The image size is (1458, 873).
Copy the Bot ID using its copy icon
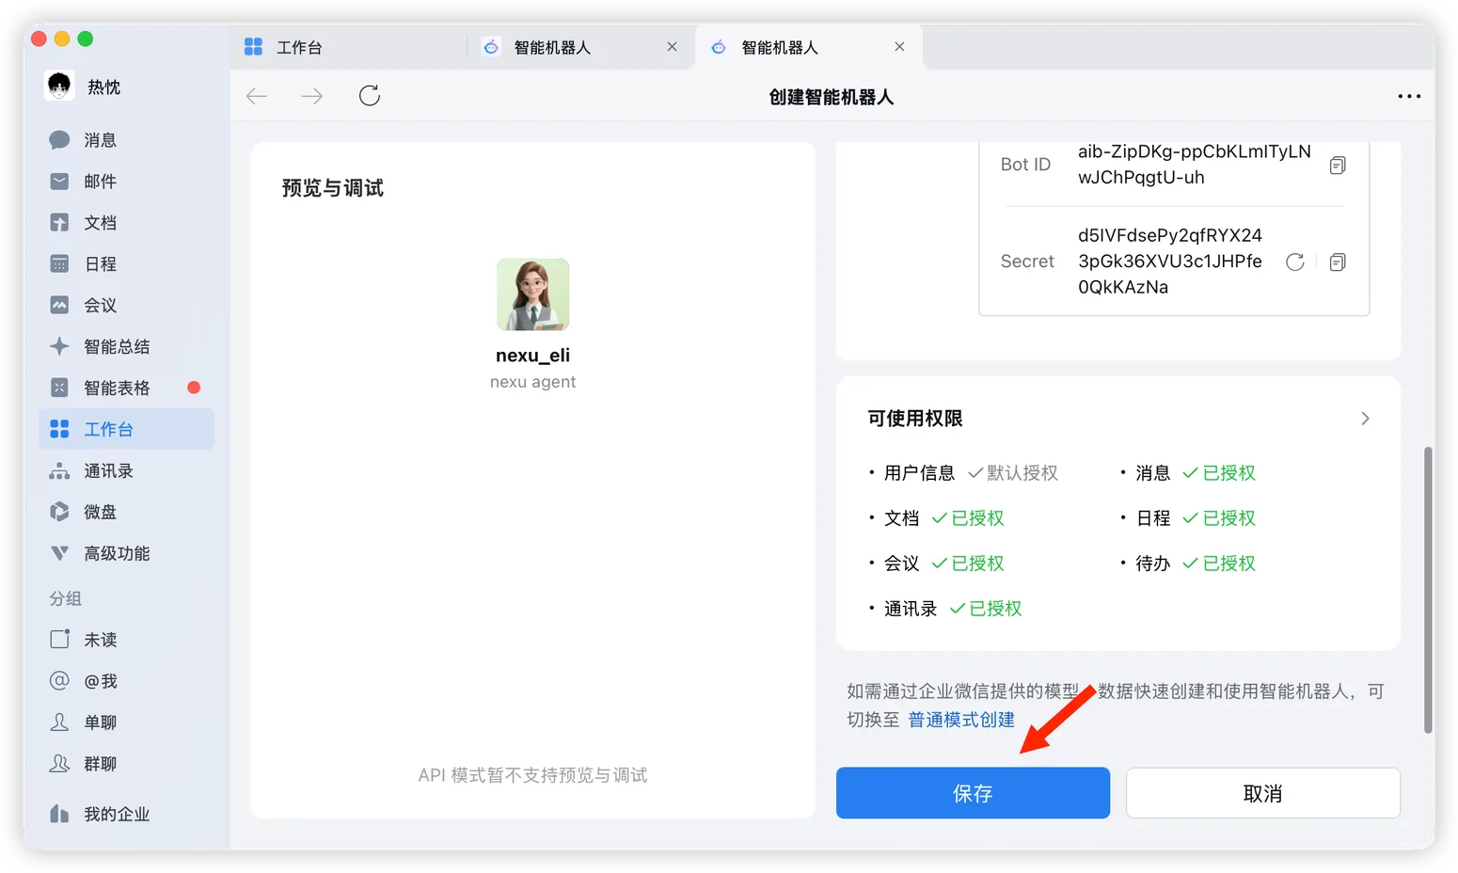click(1338, 164)
